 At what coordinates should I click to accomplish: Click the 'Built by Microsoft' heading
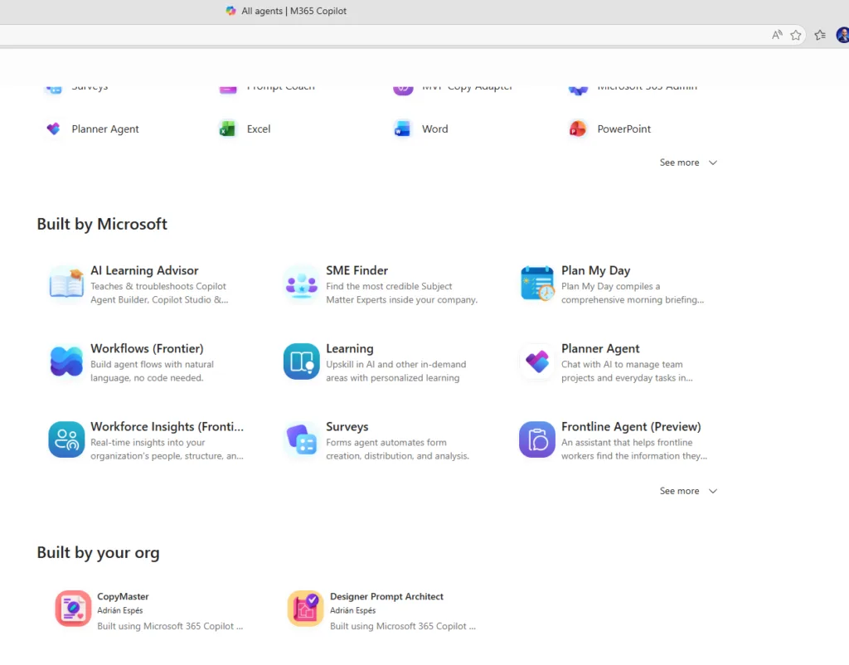click(x=102, y=224)
